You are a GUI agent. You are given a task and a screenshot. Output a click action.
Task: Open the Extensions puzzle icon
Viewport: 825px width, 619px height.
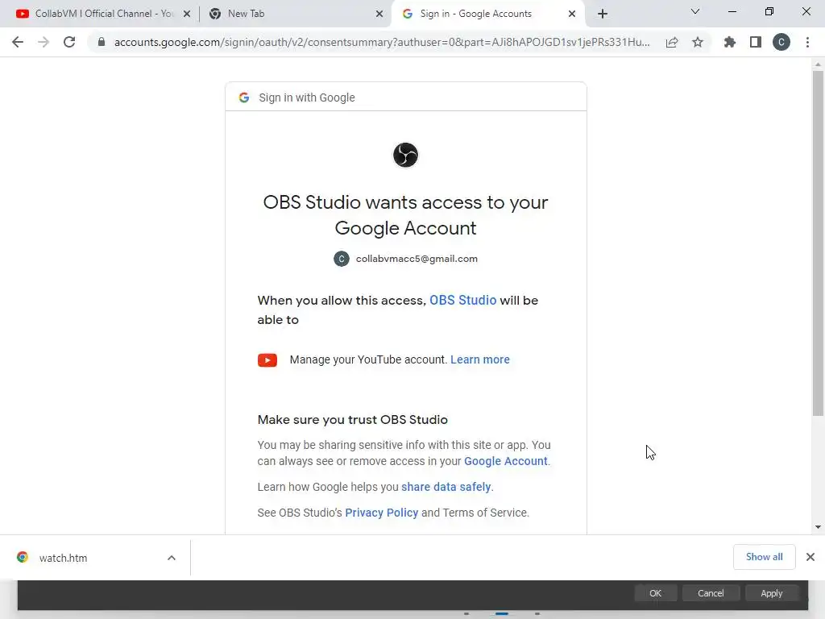(730, 42)
